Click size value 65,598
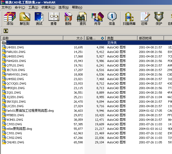Image resolution: width=172 pixels, height=154 pixels. 78,142
